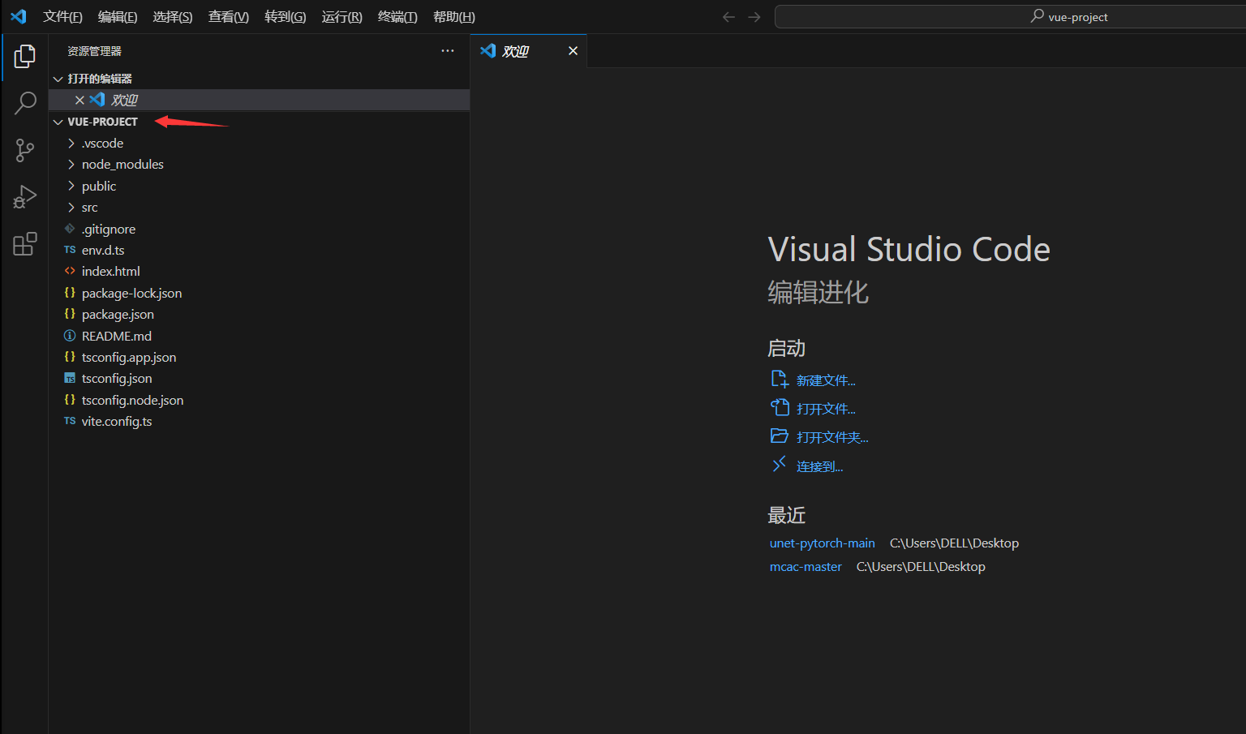Open the Extensions view icon

pyautogui.click(x=25, y=244)
